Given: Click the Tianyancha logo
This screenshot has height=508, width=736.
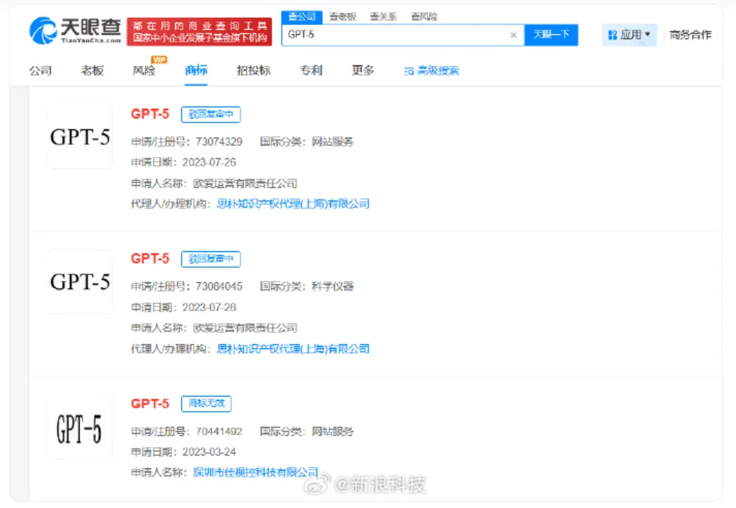Looking at the screenshot, I should [x=75, y=31].
